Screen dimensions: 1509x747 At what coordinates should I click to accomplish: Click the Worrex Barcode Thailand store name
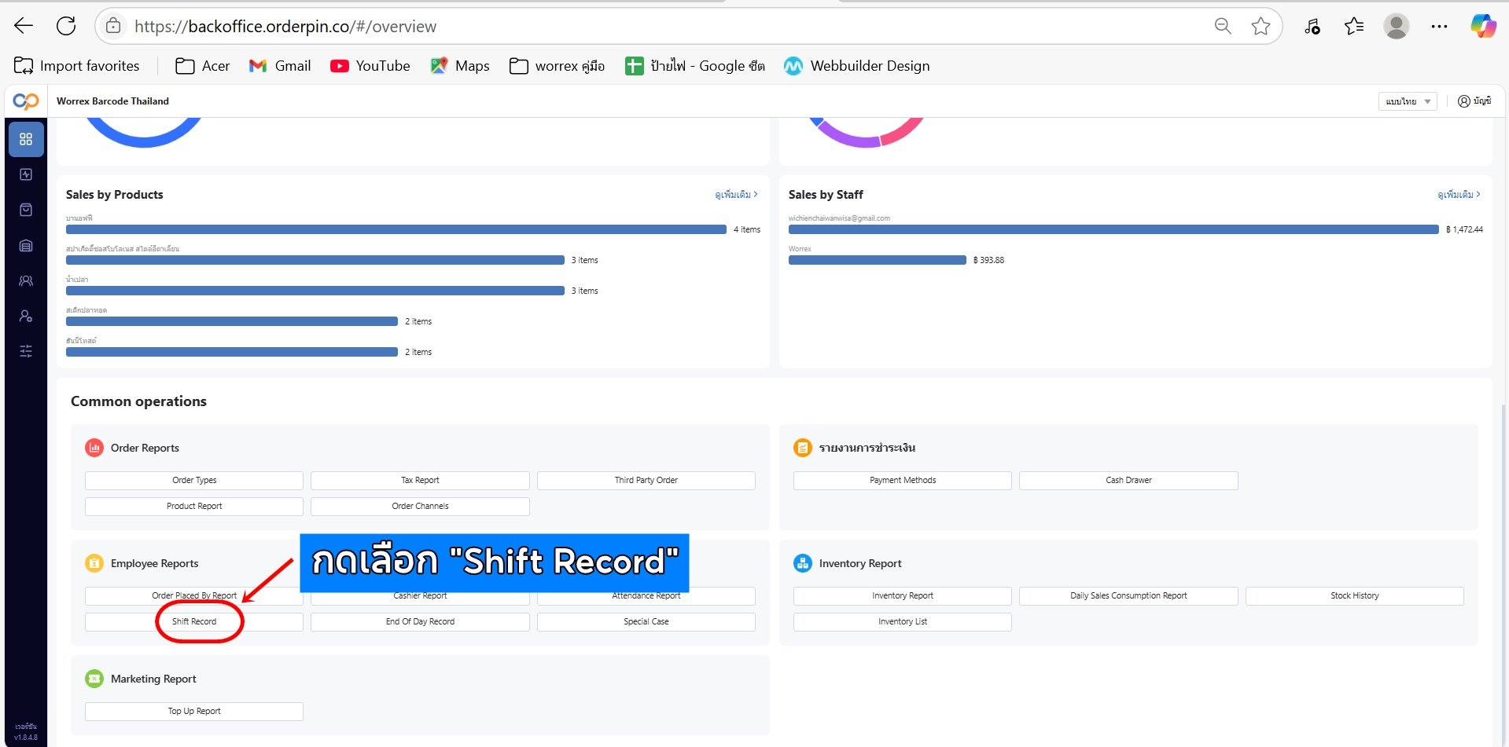point(112,101)
